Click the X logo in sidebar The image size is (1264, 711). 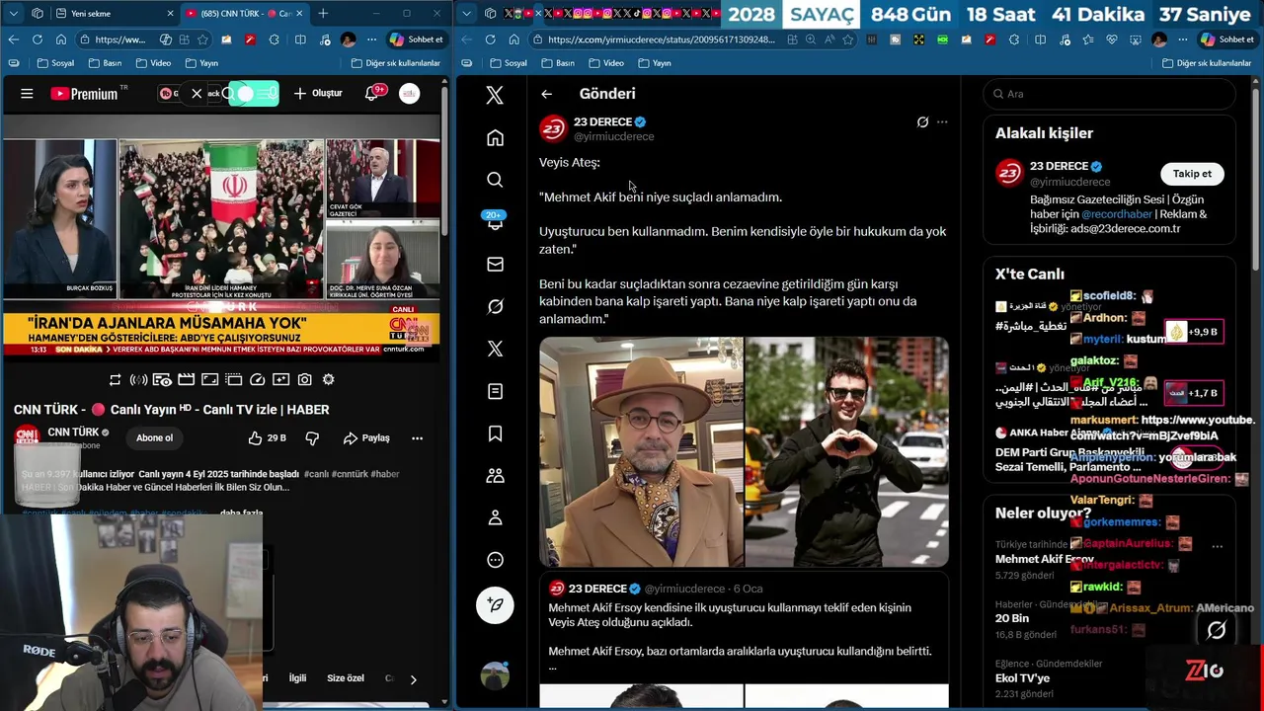pos(495,95)
